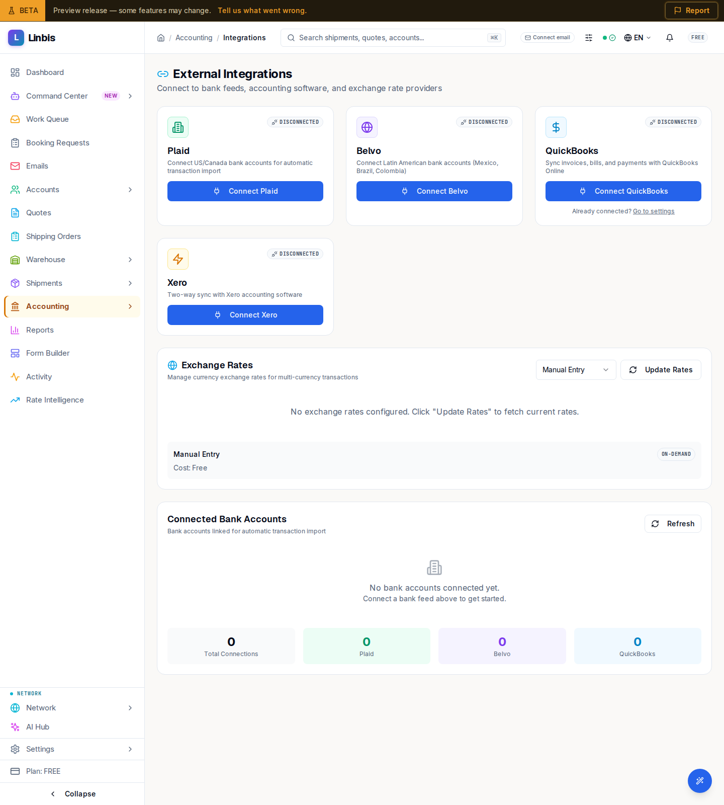
Task: Click the Emails envelope icon in sidebar
Action: click(15, 166)
